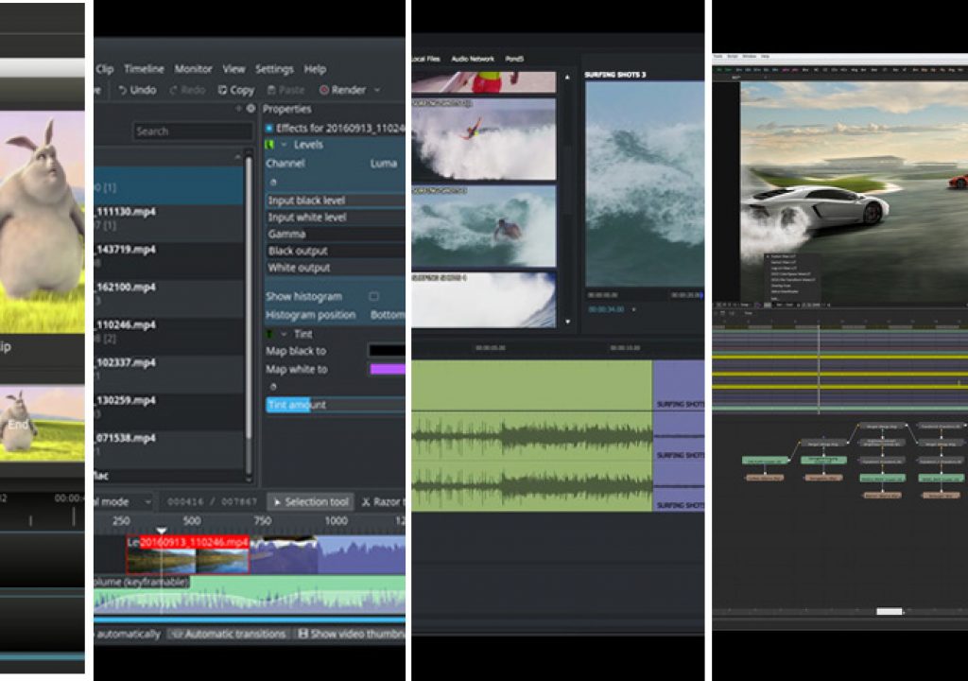Switch to the Local Files tab

[x=426, y=59]
